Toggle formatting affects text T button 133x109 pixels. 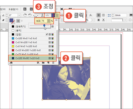pyautogui.click(x=22, y=21)
